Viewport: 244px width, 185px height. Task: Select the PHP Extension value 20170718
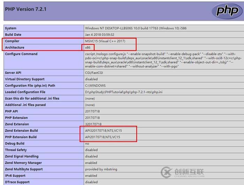click(92, 118)
